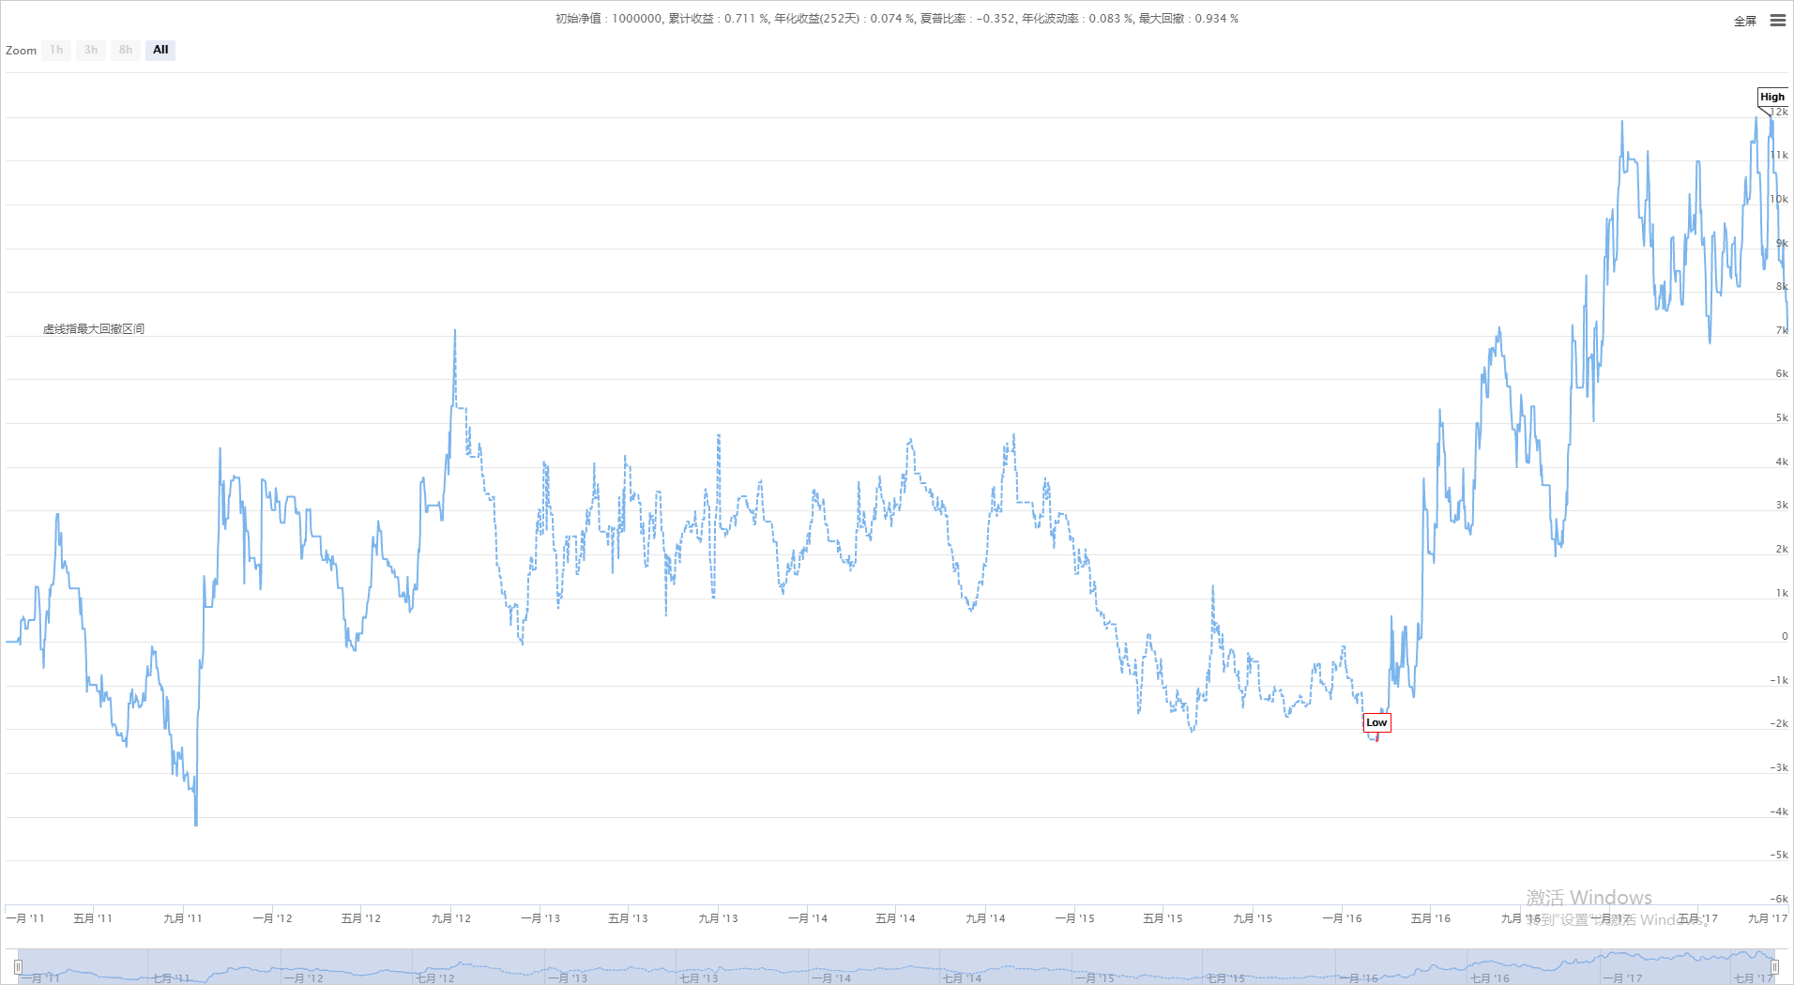Select the 1h zoom range button
1794x985 pixels.
click(x=56, y=50)
